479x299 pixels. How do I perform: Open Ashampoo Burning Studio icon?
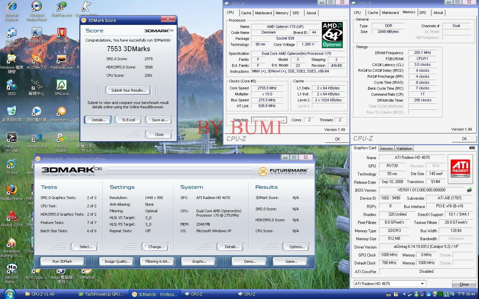[x=12, y=247]
